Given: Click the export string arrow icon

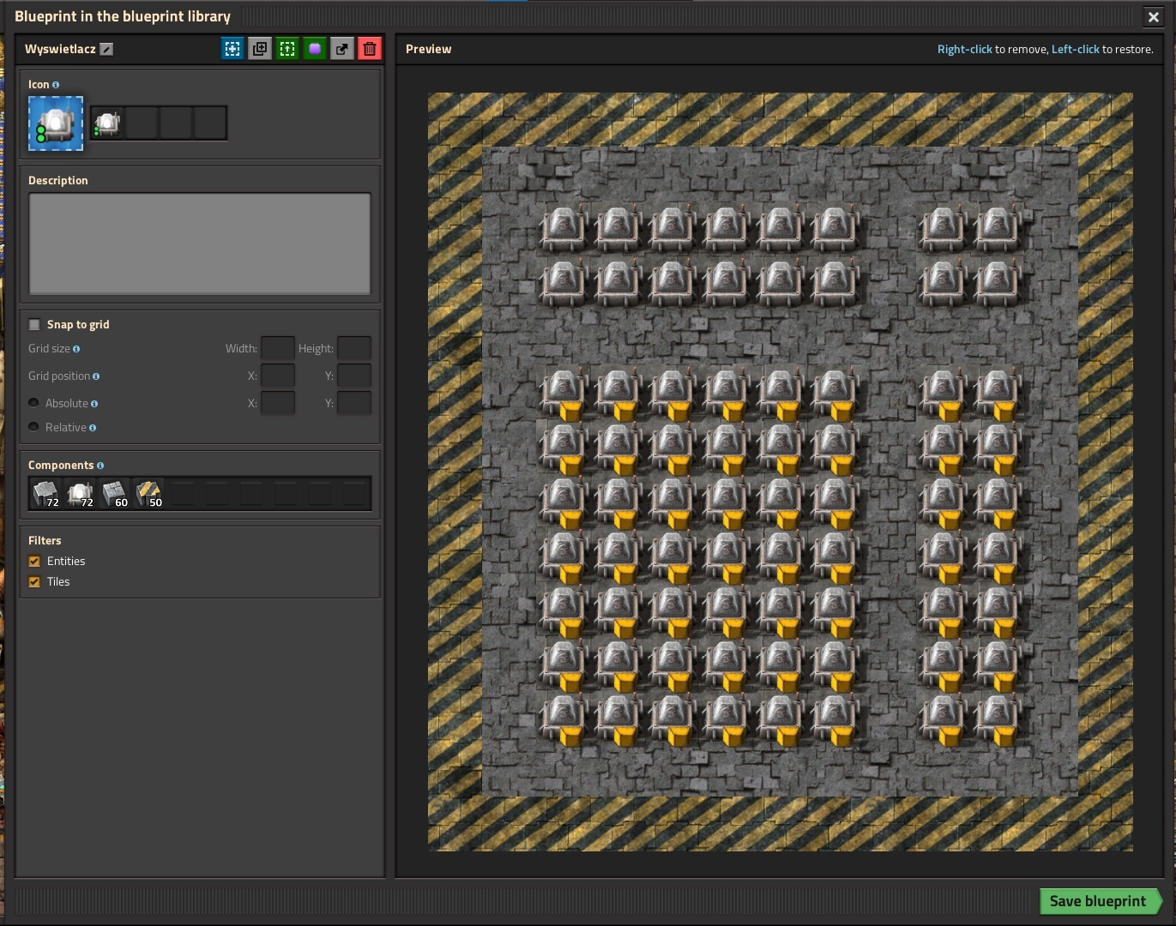Looking at the screenshot, I should coord(342,49).
